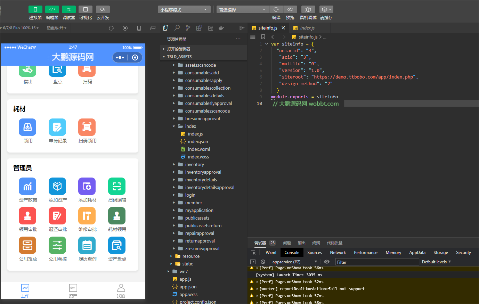Open the Default levels dropdown
The width and height of the screenshot is (479, 304).
coord(436,262)
